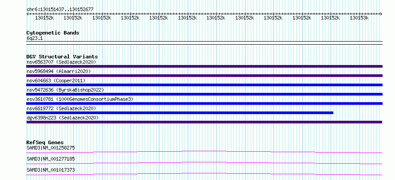Click the magenta line under SAMD3|NM_001277185
Screen dimensions: 395x180
click(204, 163)
